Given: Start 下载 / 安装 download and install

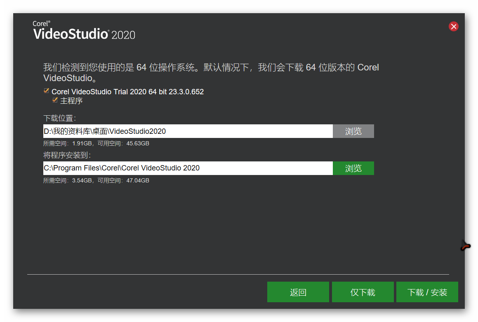Looking at the screenshot, I should 427,292.
